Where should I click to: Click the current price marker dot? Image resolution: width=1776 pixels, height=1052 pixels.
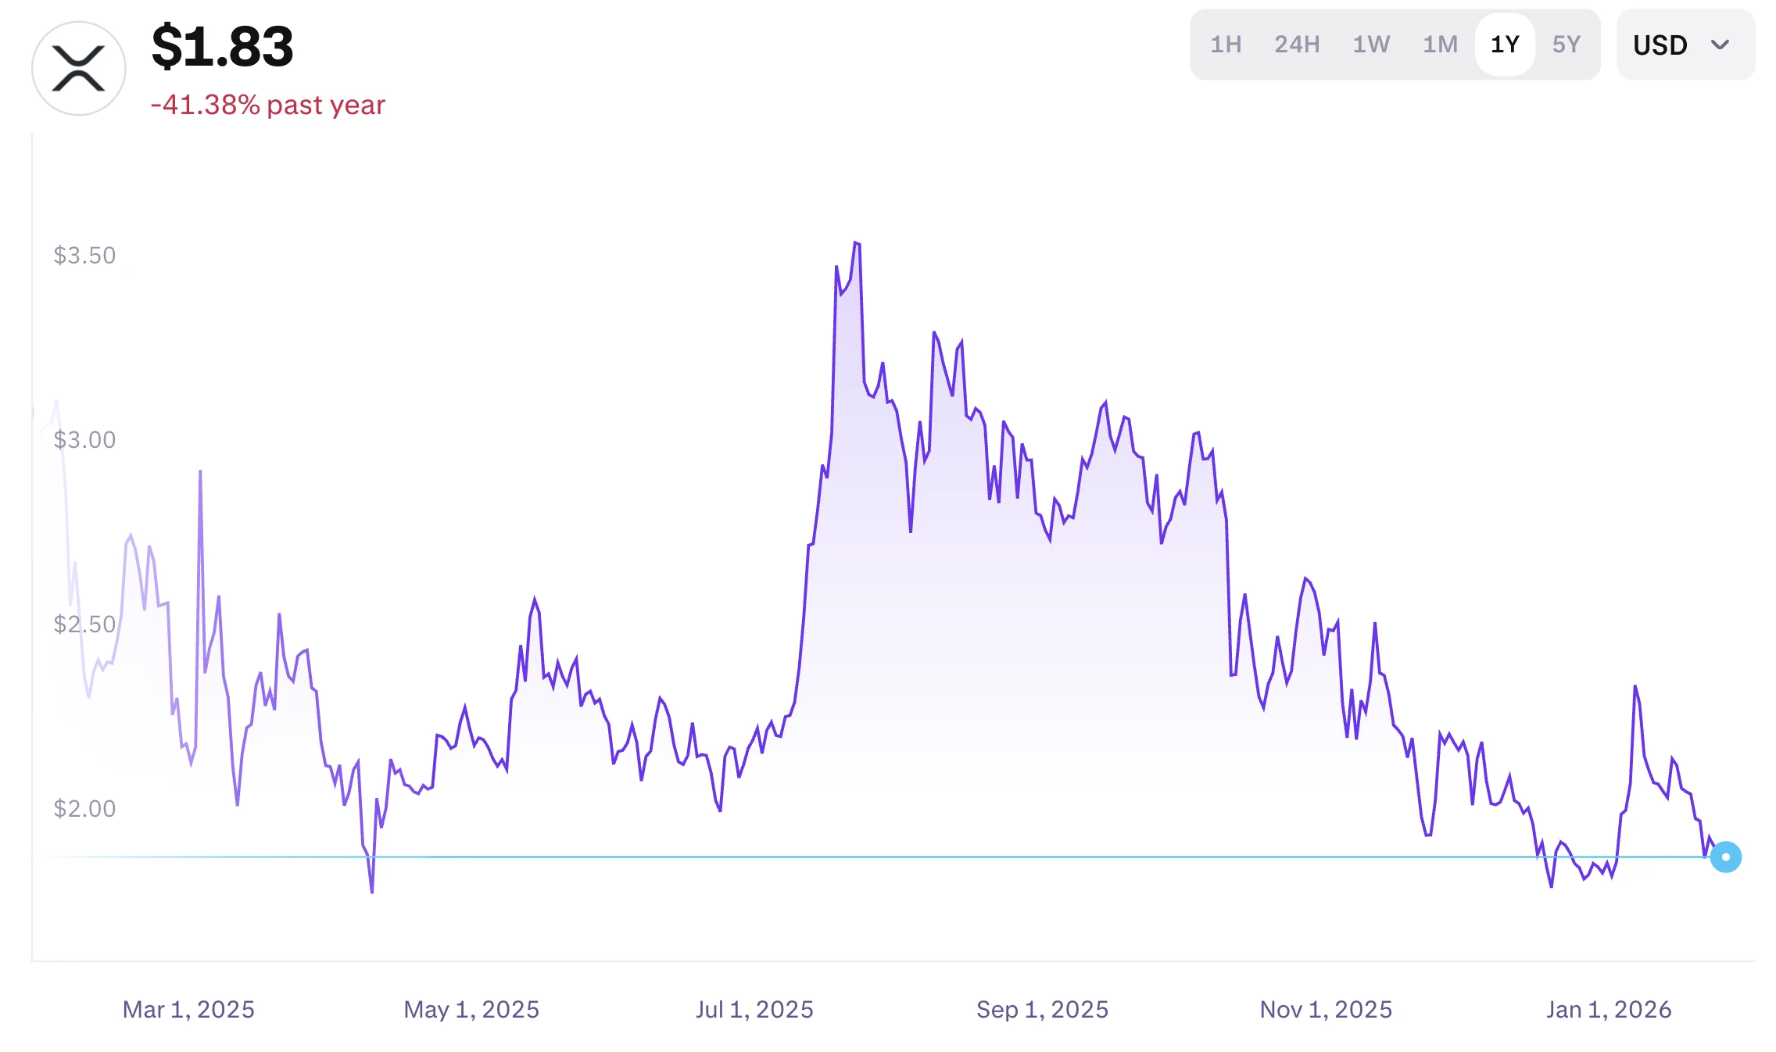point(1725,857)
